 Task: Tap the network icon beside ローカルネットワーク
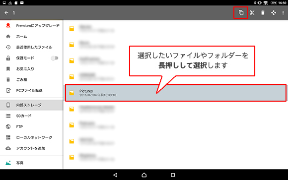pos(8,137)
